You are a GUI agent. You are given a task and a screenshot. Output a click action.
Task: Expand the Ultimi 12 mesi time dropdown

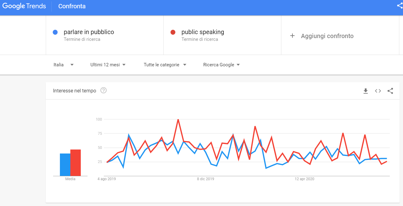coord(108,65)
